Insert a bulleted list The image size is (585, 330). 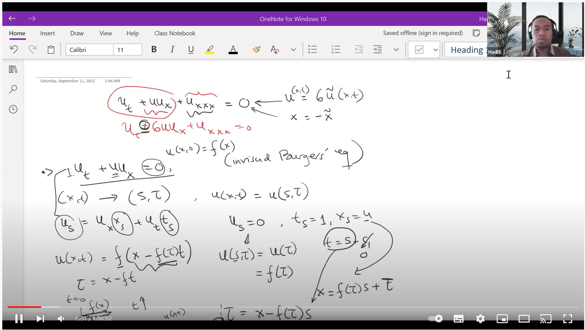pyautogui.click(x=312, y=50)
